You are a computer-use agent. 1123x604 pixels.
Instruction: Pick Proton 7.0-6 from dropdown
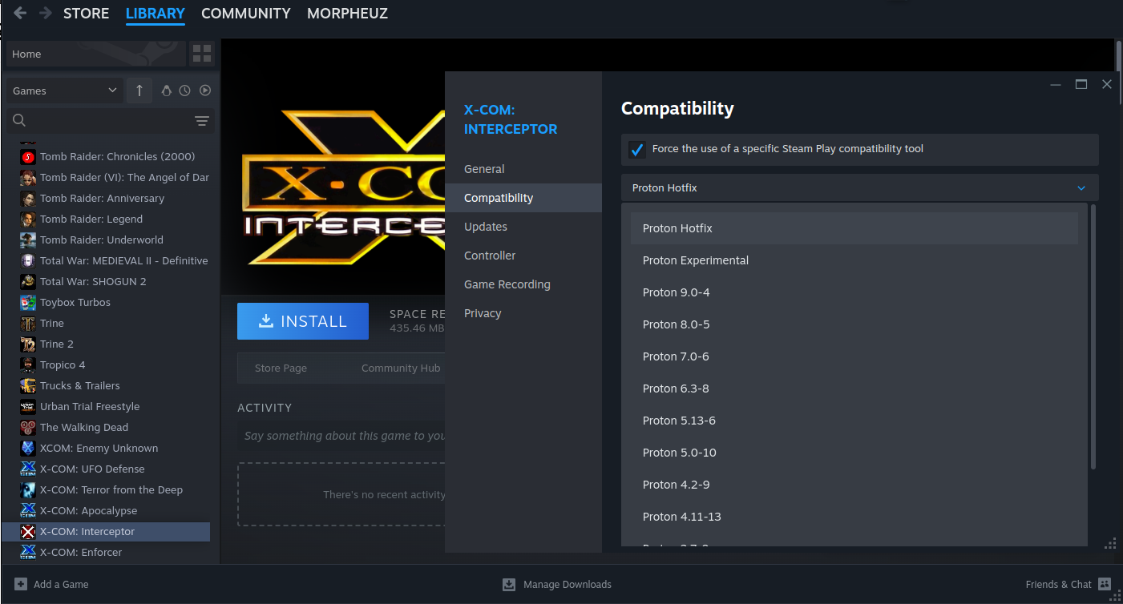(x=854, y=356)
